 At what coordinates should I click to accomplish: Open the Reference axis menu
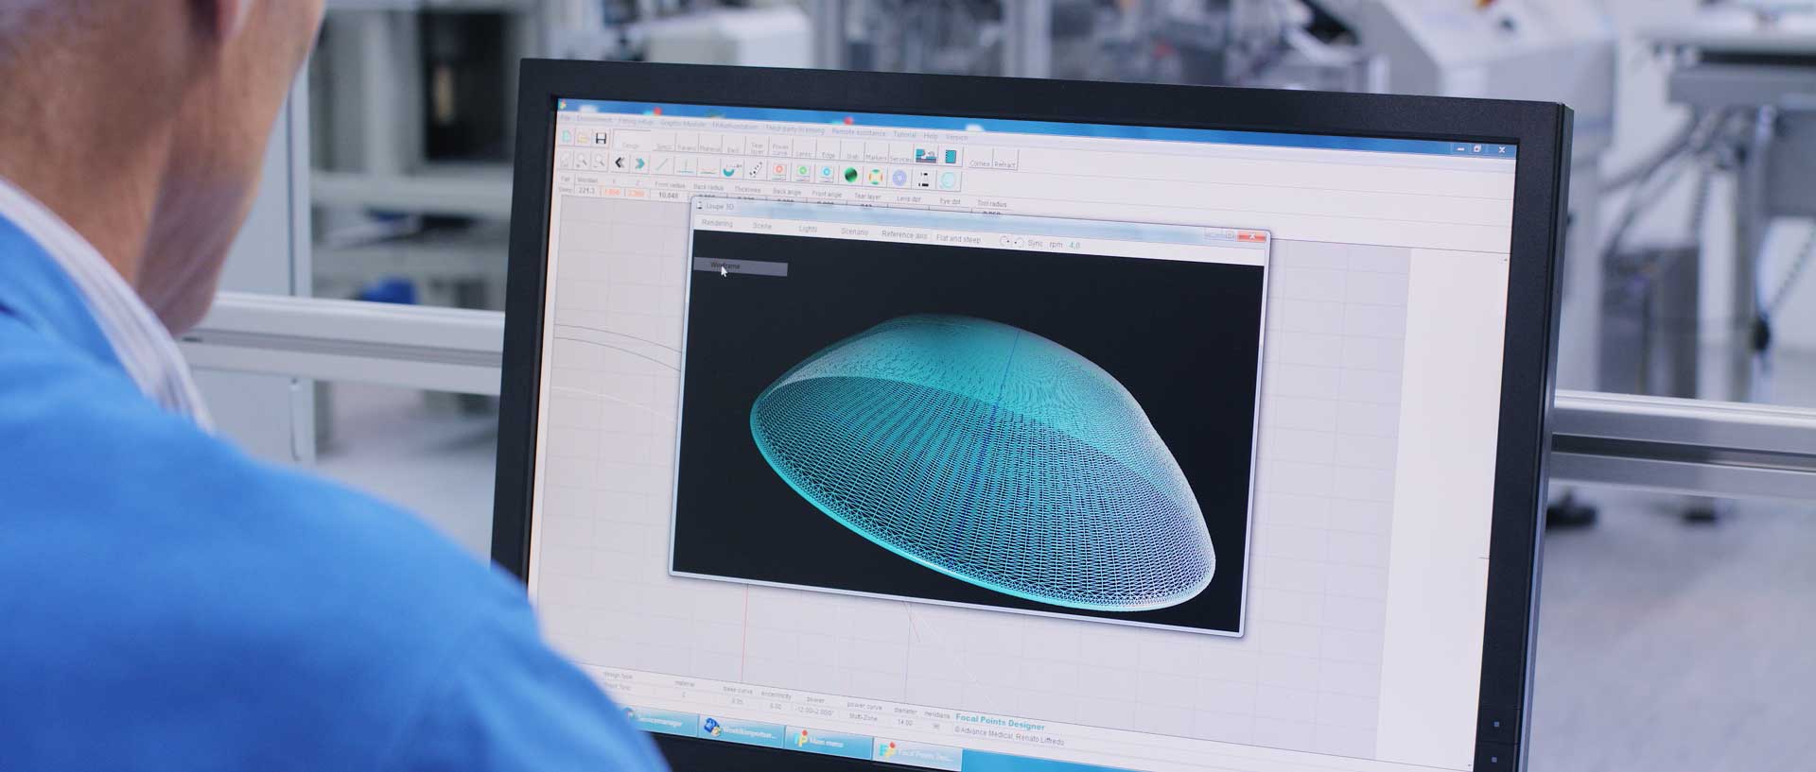904,234
